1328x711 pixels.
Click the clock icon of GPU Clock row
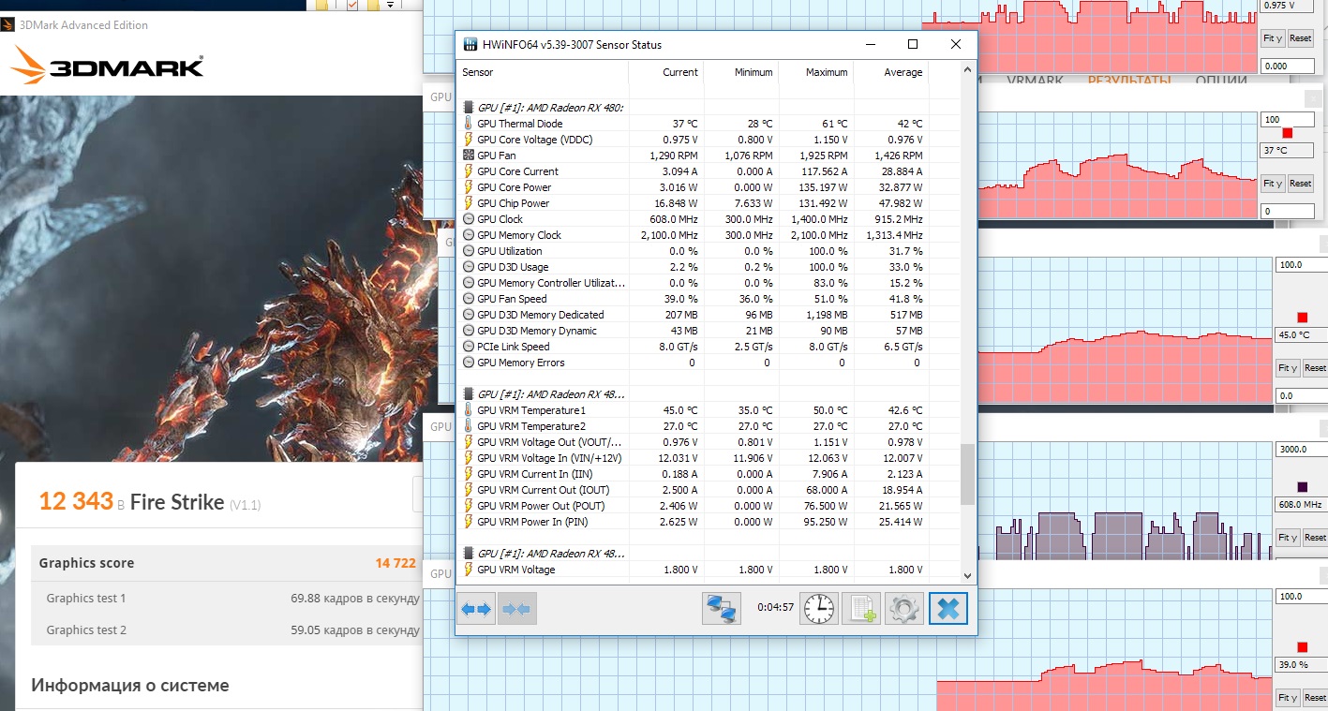point(469,219)
